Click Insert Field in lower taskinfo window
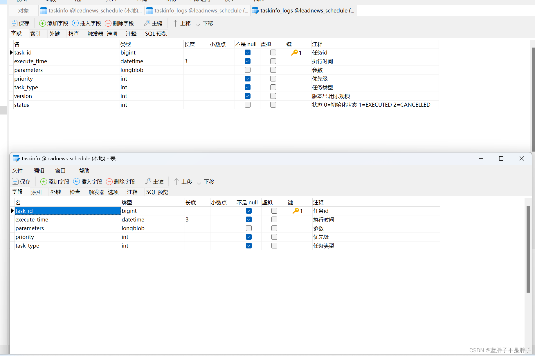This screenshot has width=535, height=356. (x=88, y=181)
